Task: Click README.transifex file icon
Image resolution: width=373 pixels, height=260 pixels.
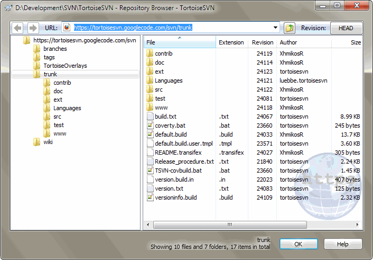Action: pos(150,153)
